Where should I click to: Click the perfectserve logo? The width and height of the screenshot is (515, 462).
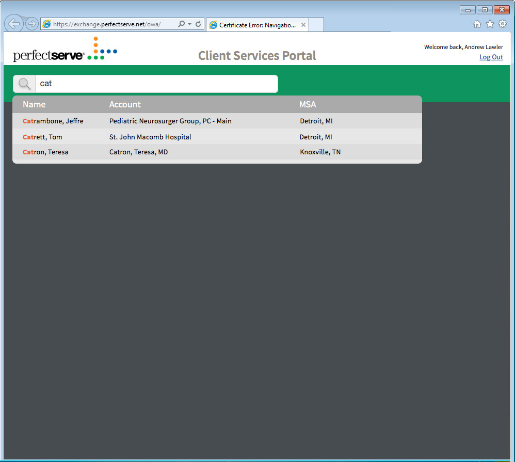[65, 49]
